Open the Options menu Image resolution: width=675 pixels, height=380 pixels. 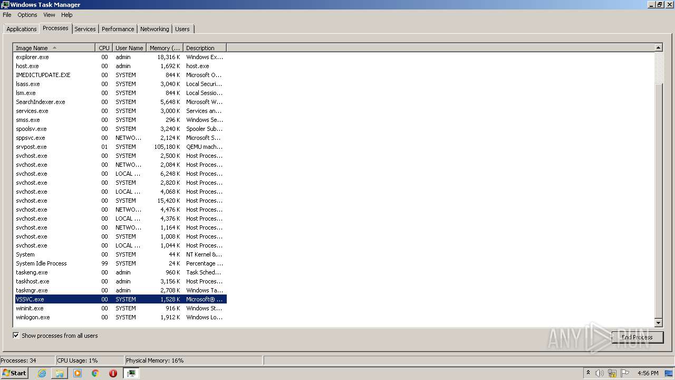(27, 15)
